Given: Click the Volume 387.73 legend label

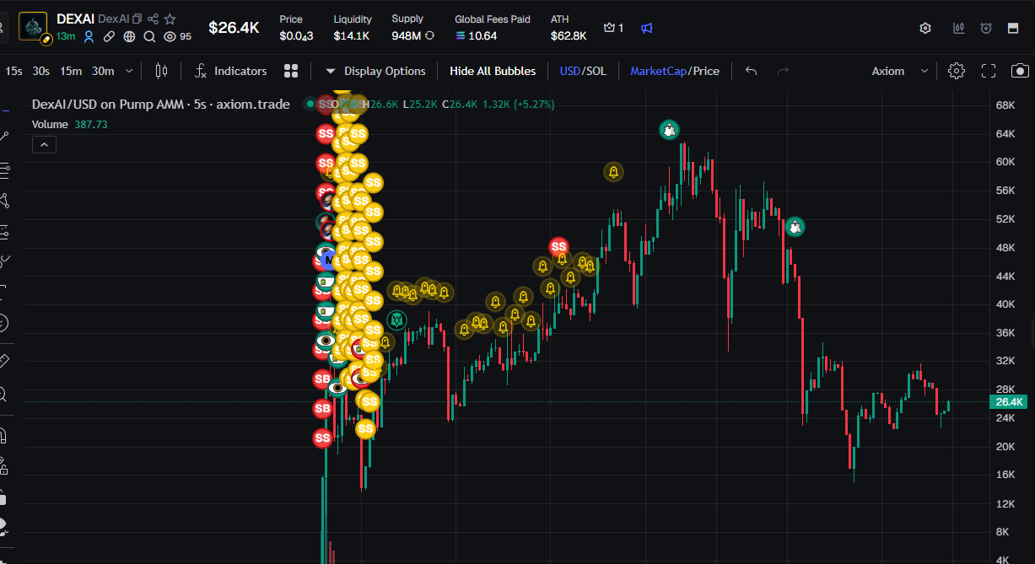Looking at the screenshot, I should (70, 124).
